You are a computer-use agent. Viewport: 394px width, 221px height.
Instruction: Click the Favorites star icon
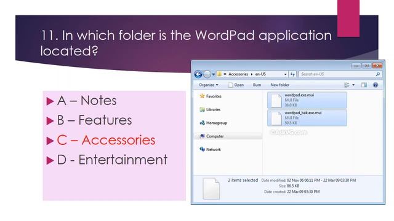click(202, 96)
